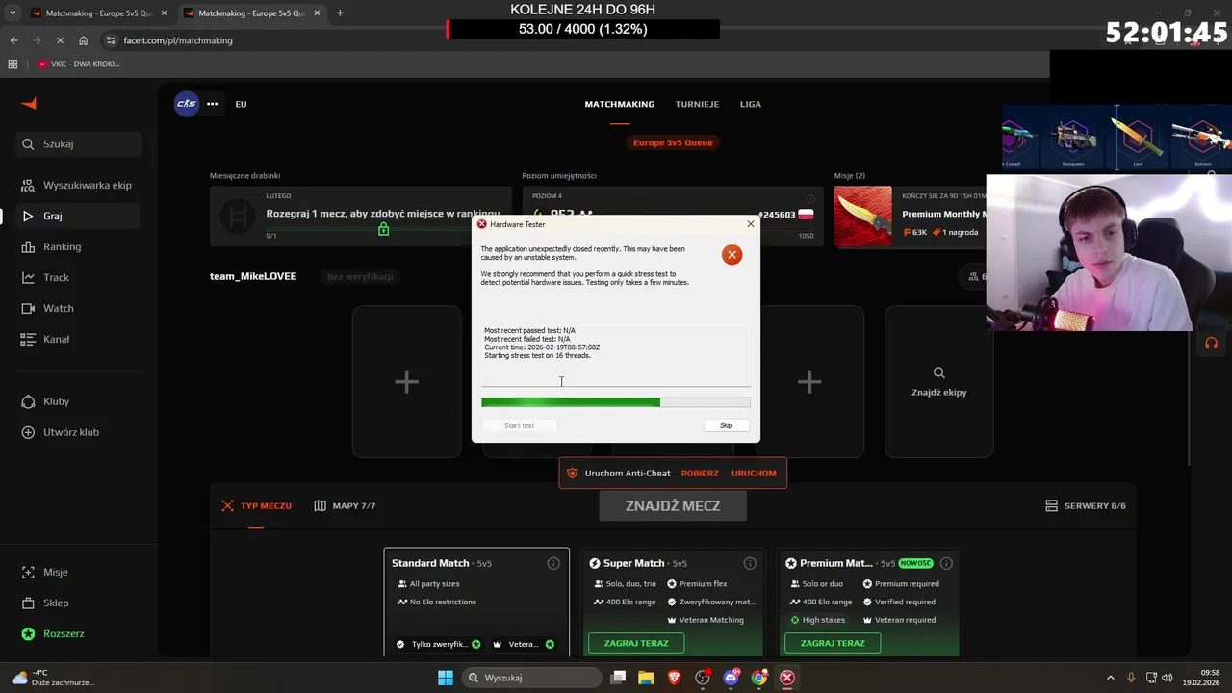Click the green stress test progress bar

click(x=616, y=402)
